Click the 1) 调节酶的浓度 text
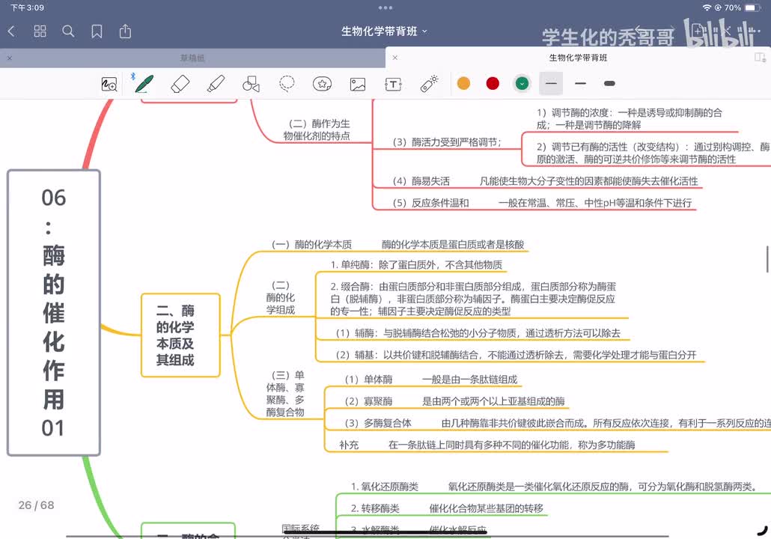The image size is (771, 539). click(x=630, y=118)
